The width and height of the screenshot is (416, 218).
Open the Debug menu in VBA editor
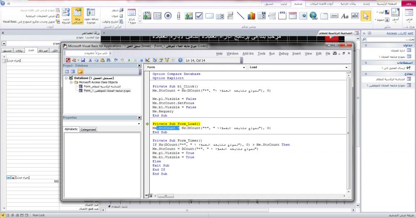(283, 54)
